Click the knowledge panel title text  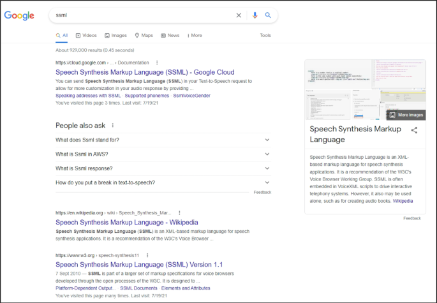pos(355,134)
